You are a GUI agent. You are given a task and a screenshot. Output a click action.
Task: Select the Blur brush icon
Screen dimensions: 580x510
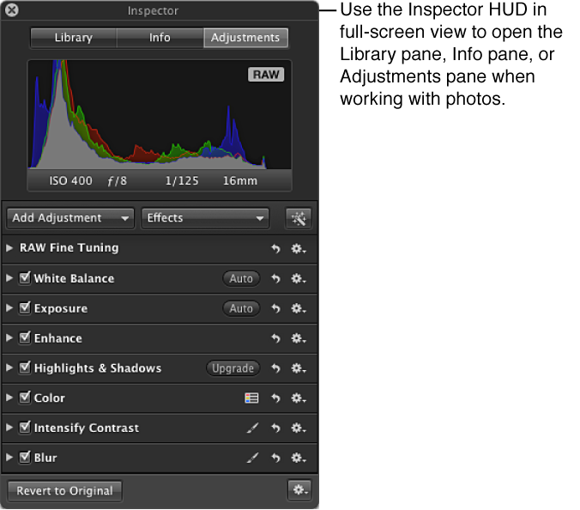[252, 458]
